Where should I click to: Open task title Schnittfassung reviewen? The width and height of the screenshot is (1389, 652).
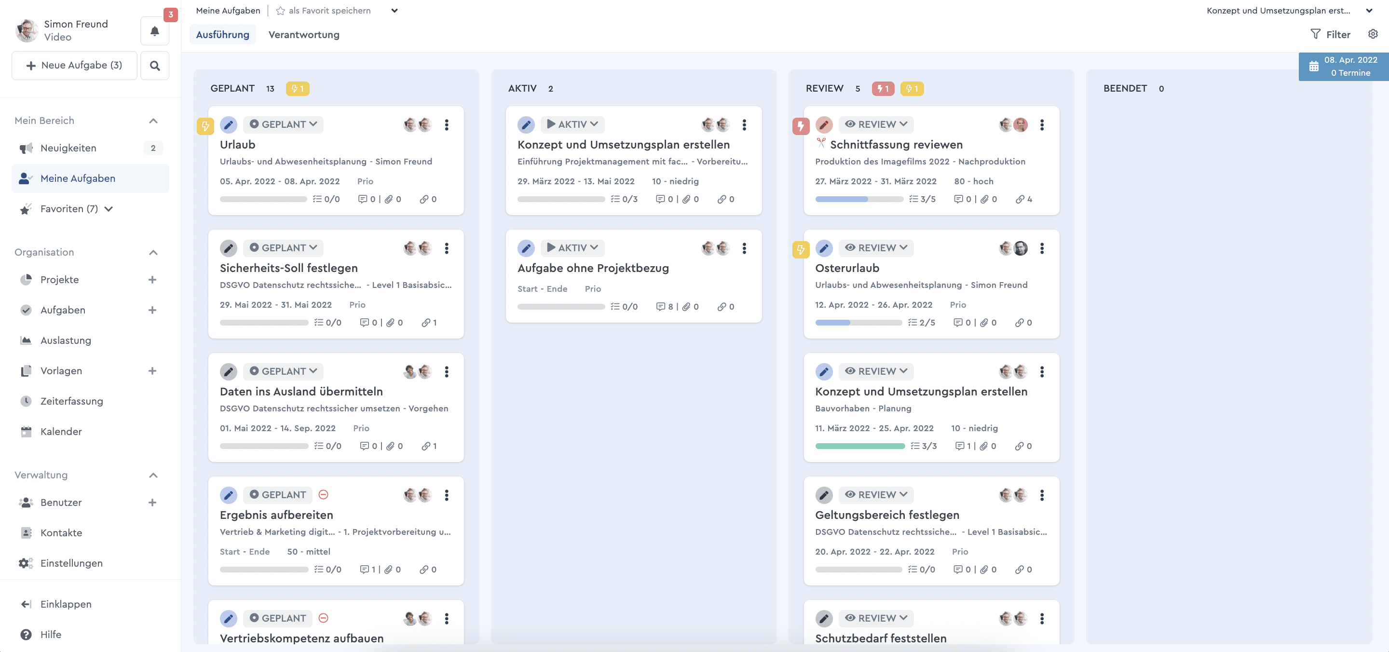tap(896, 145)
